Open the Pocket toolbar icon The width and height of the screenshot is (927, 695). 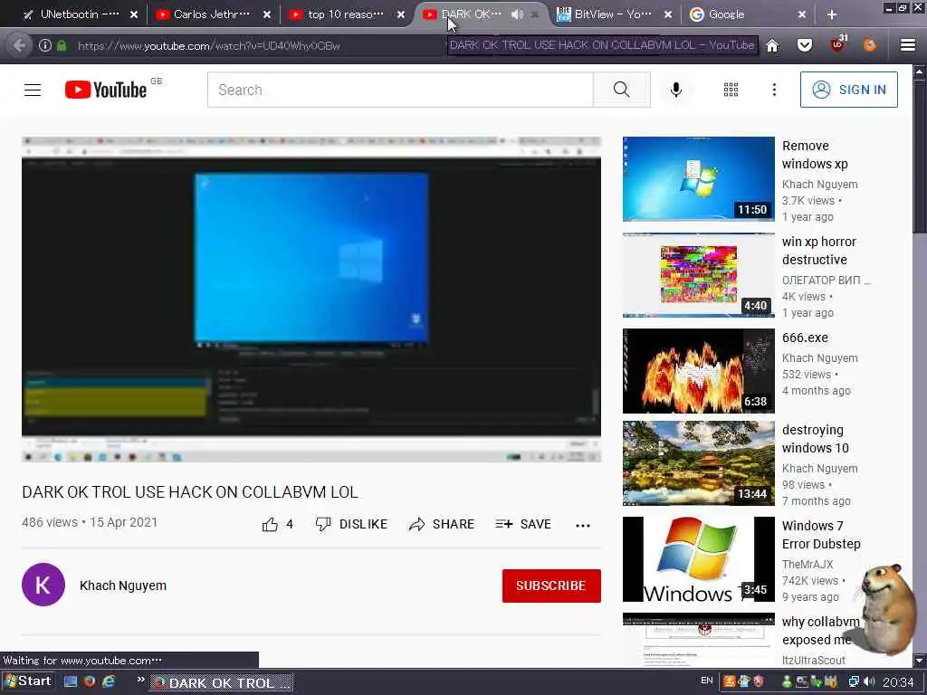[805, 45]
